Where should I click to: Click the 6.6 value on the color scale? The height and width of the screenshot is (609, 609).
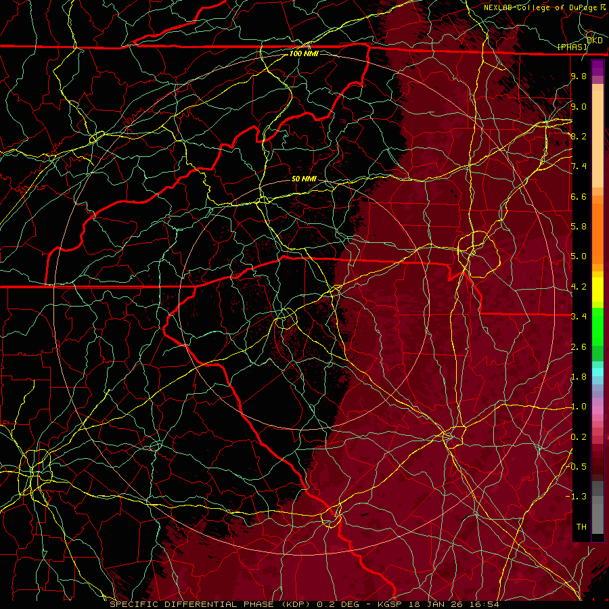[579, 196]
